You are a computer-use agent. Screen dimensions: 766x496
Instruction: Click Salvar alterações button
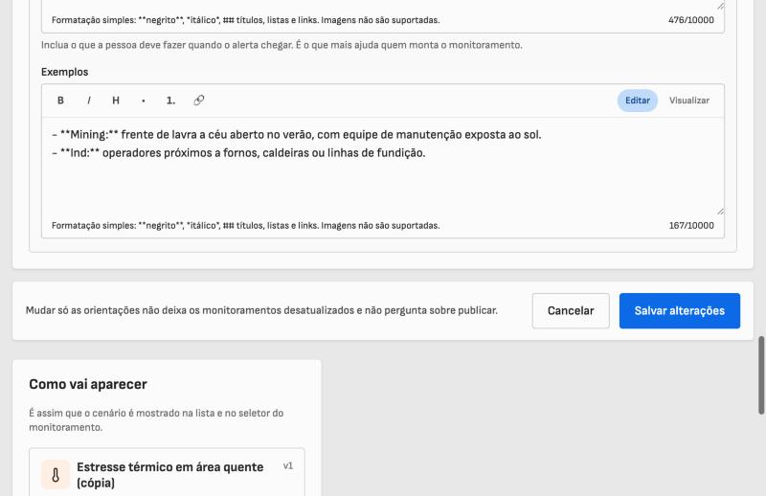(x=680, y=311)
